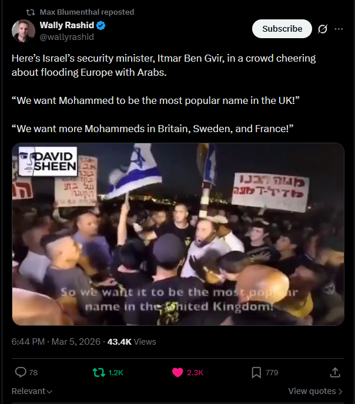The height and width of the screenshot is (404, 355).
Task: Click the repost icon beside Max Blumenthal
Action: click(31, 12)
